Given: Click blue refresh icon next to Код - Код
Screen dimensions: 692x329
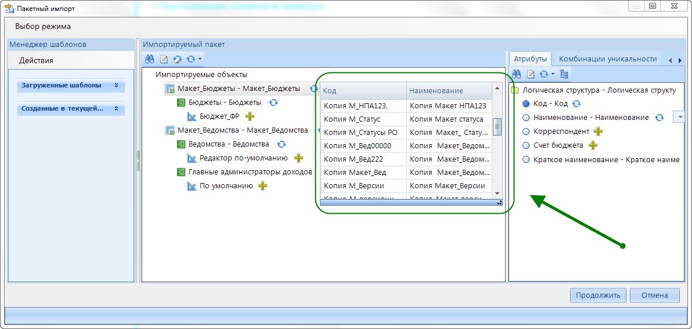Looking at the screenshot, I should point(576,104).
